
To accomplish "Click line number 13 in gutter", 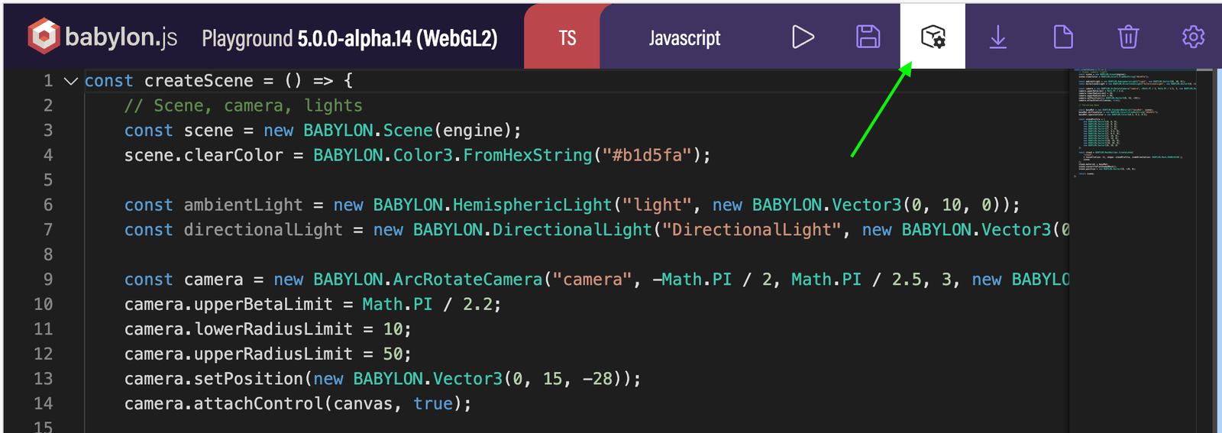I will pyautogui.click(x=44, y=379).
